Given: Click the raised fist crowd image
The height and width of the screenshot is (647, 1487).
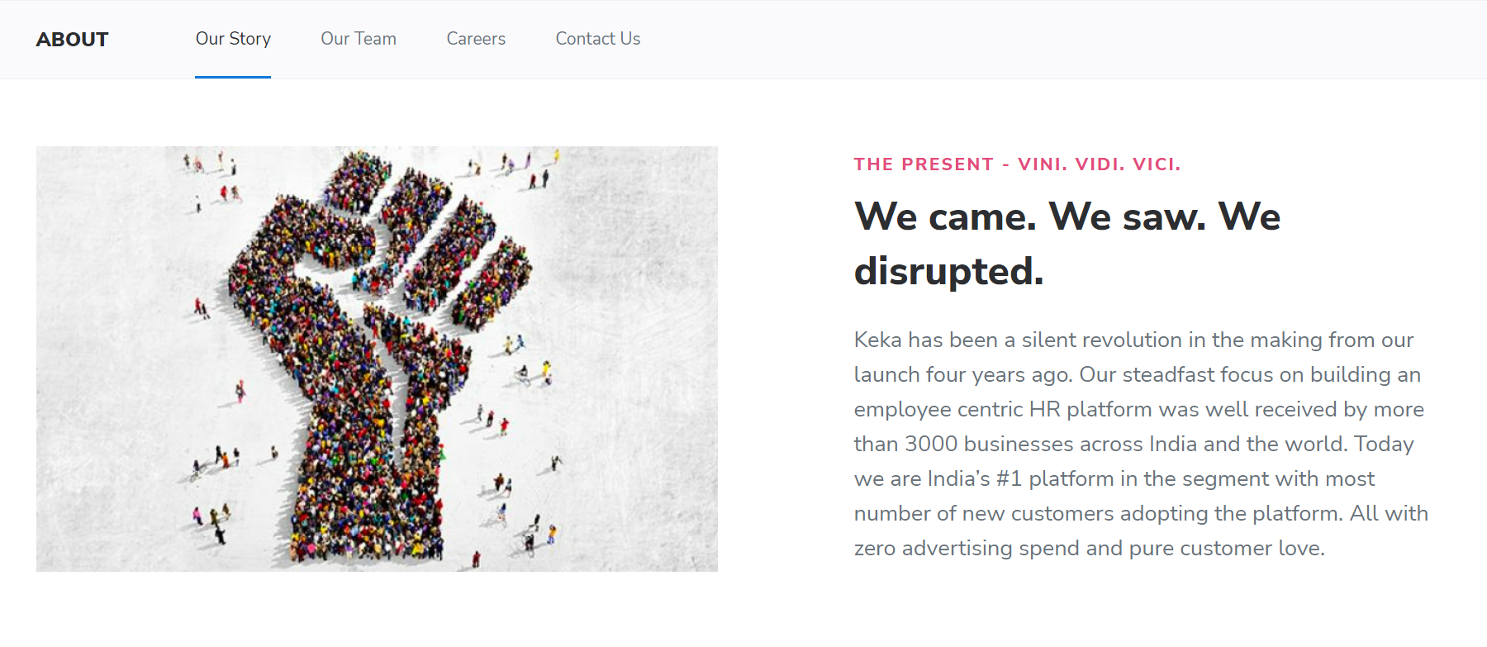Looking at the screenshot, I should click(377, 359).
